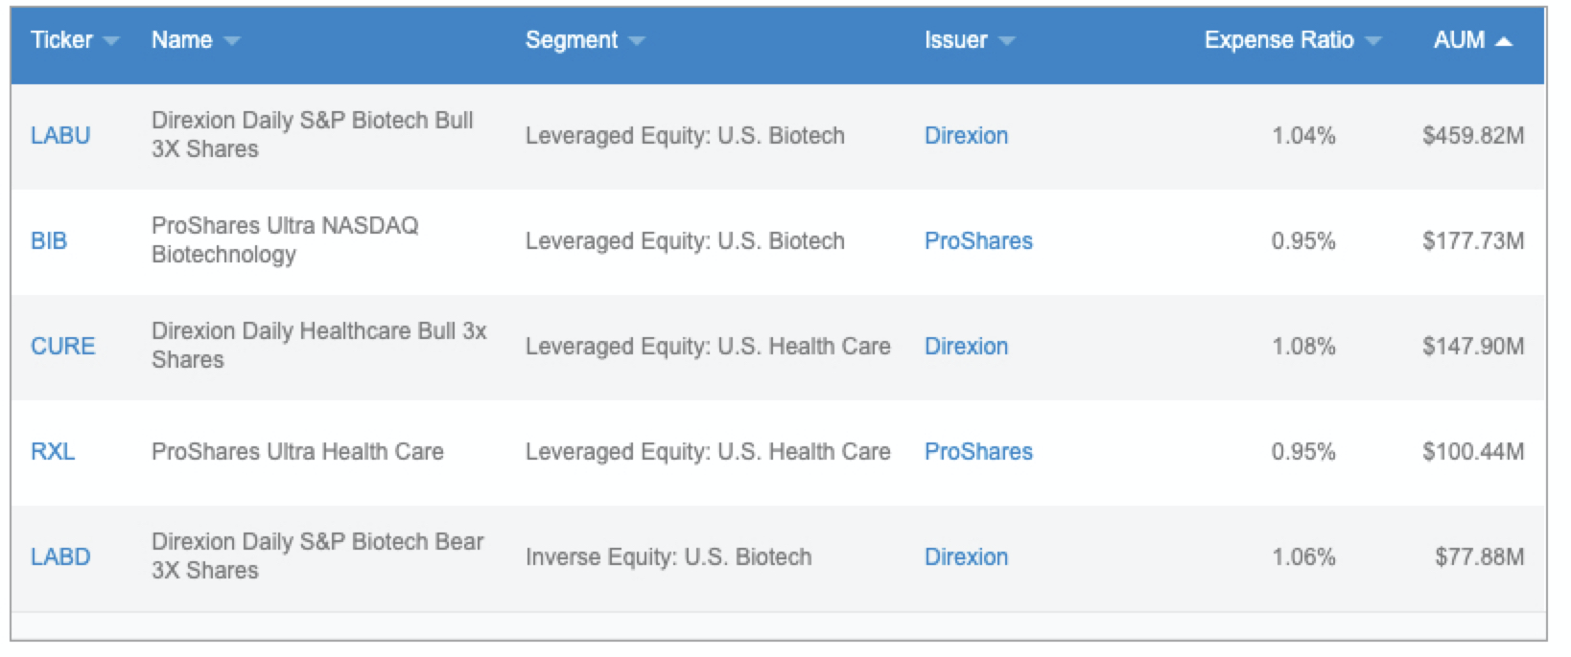Select the ProShares Ultra Health Care name

[x=297, y=452]
